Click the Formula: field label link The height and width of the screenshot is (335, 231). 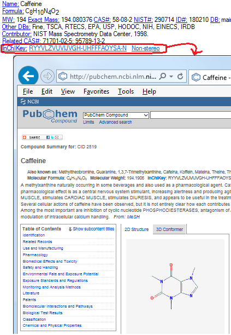13,11
